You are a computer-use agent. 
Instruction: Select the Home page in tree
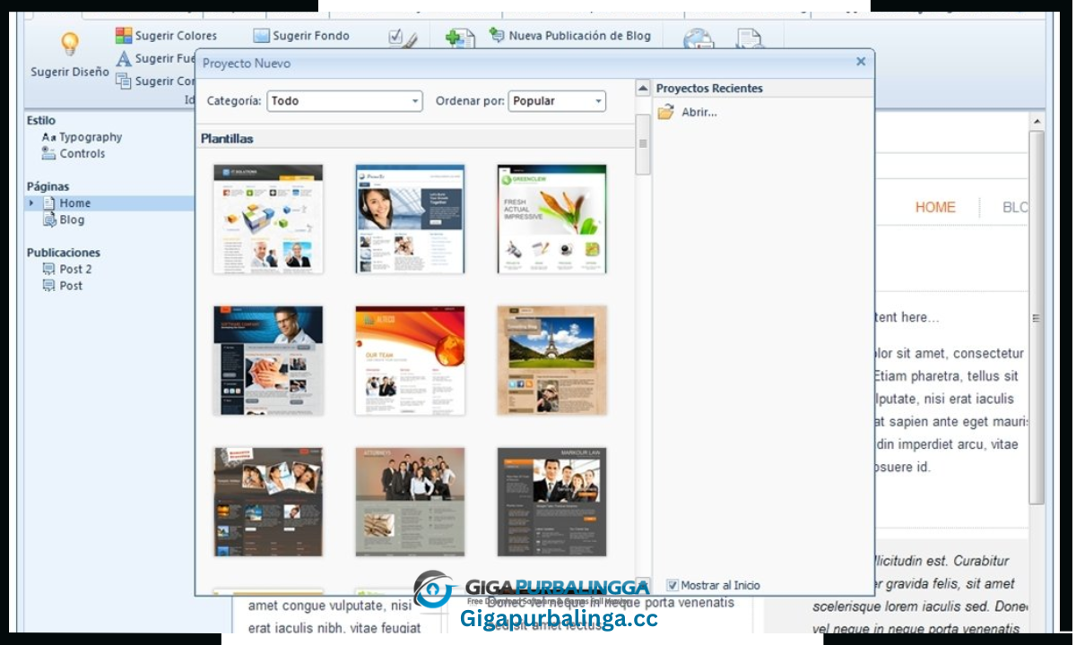(75, 203)
